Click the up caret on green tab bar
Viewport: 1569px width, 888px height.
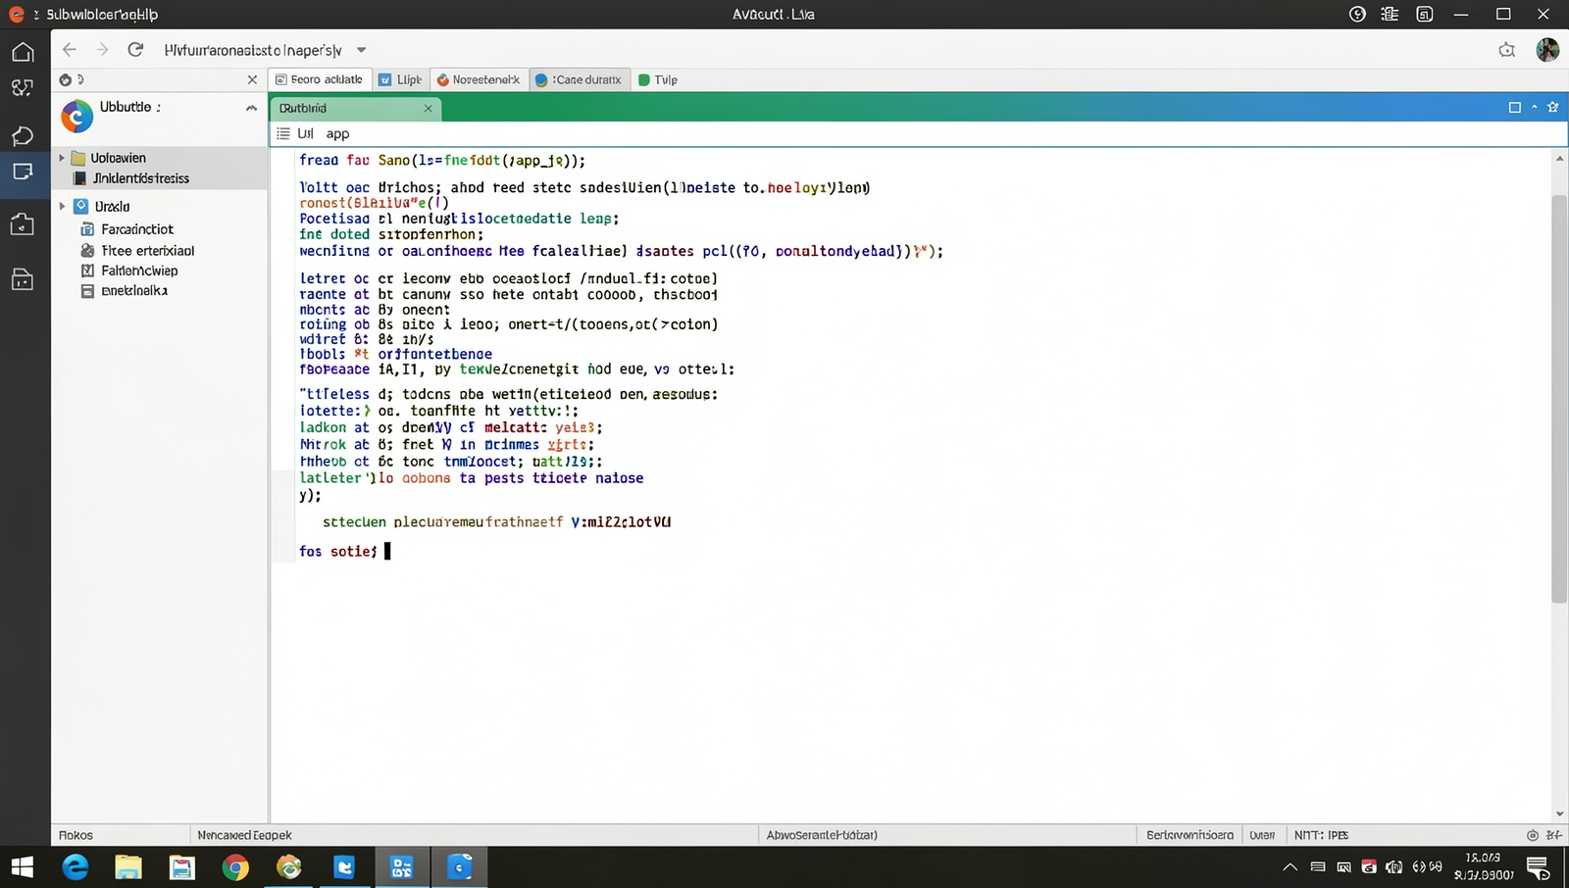click(x=1534, y=107)
